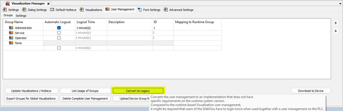Close the Visualization Manager tab

(48, 4)
